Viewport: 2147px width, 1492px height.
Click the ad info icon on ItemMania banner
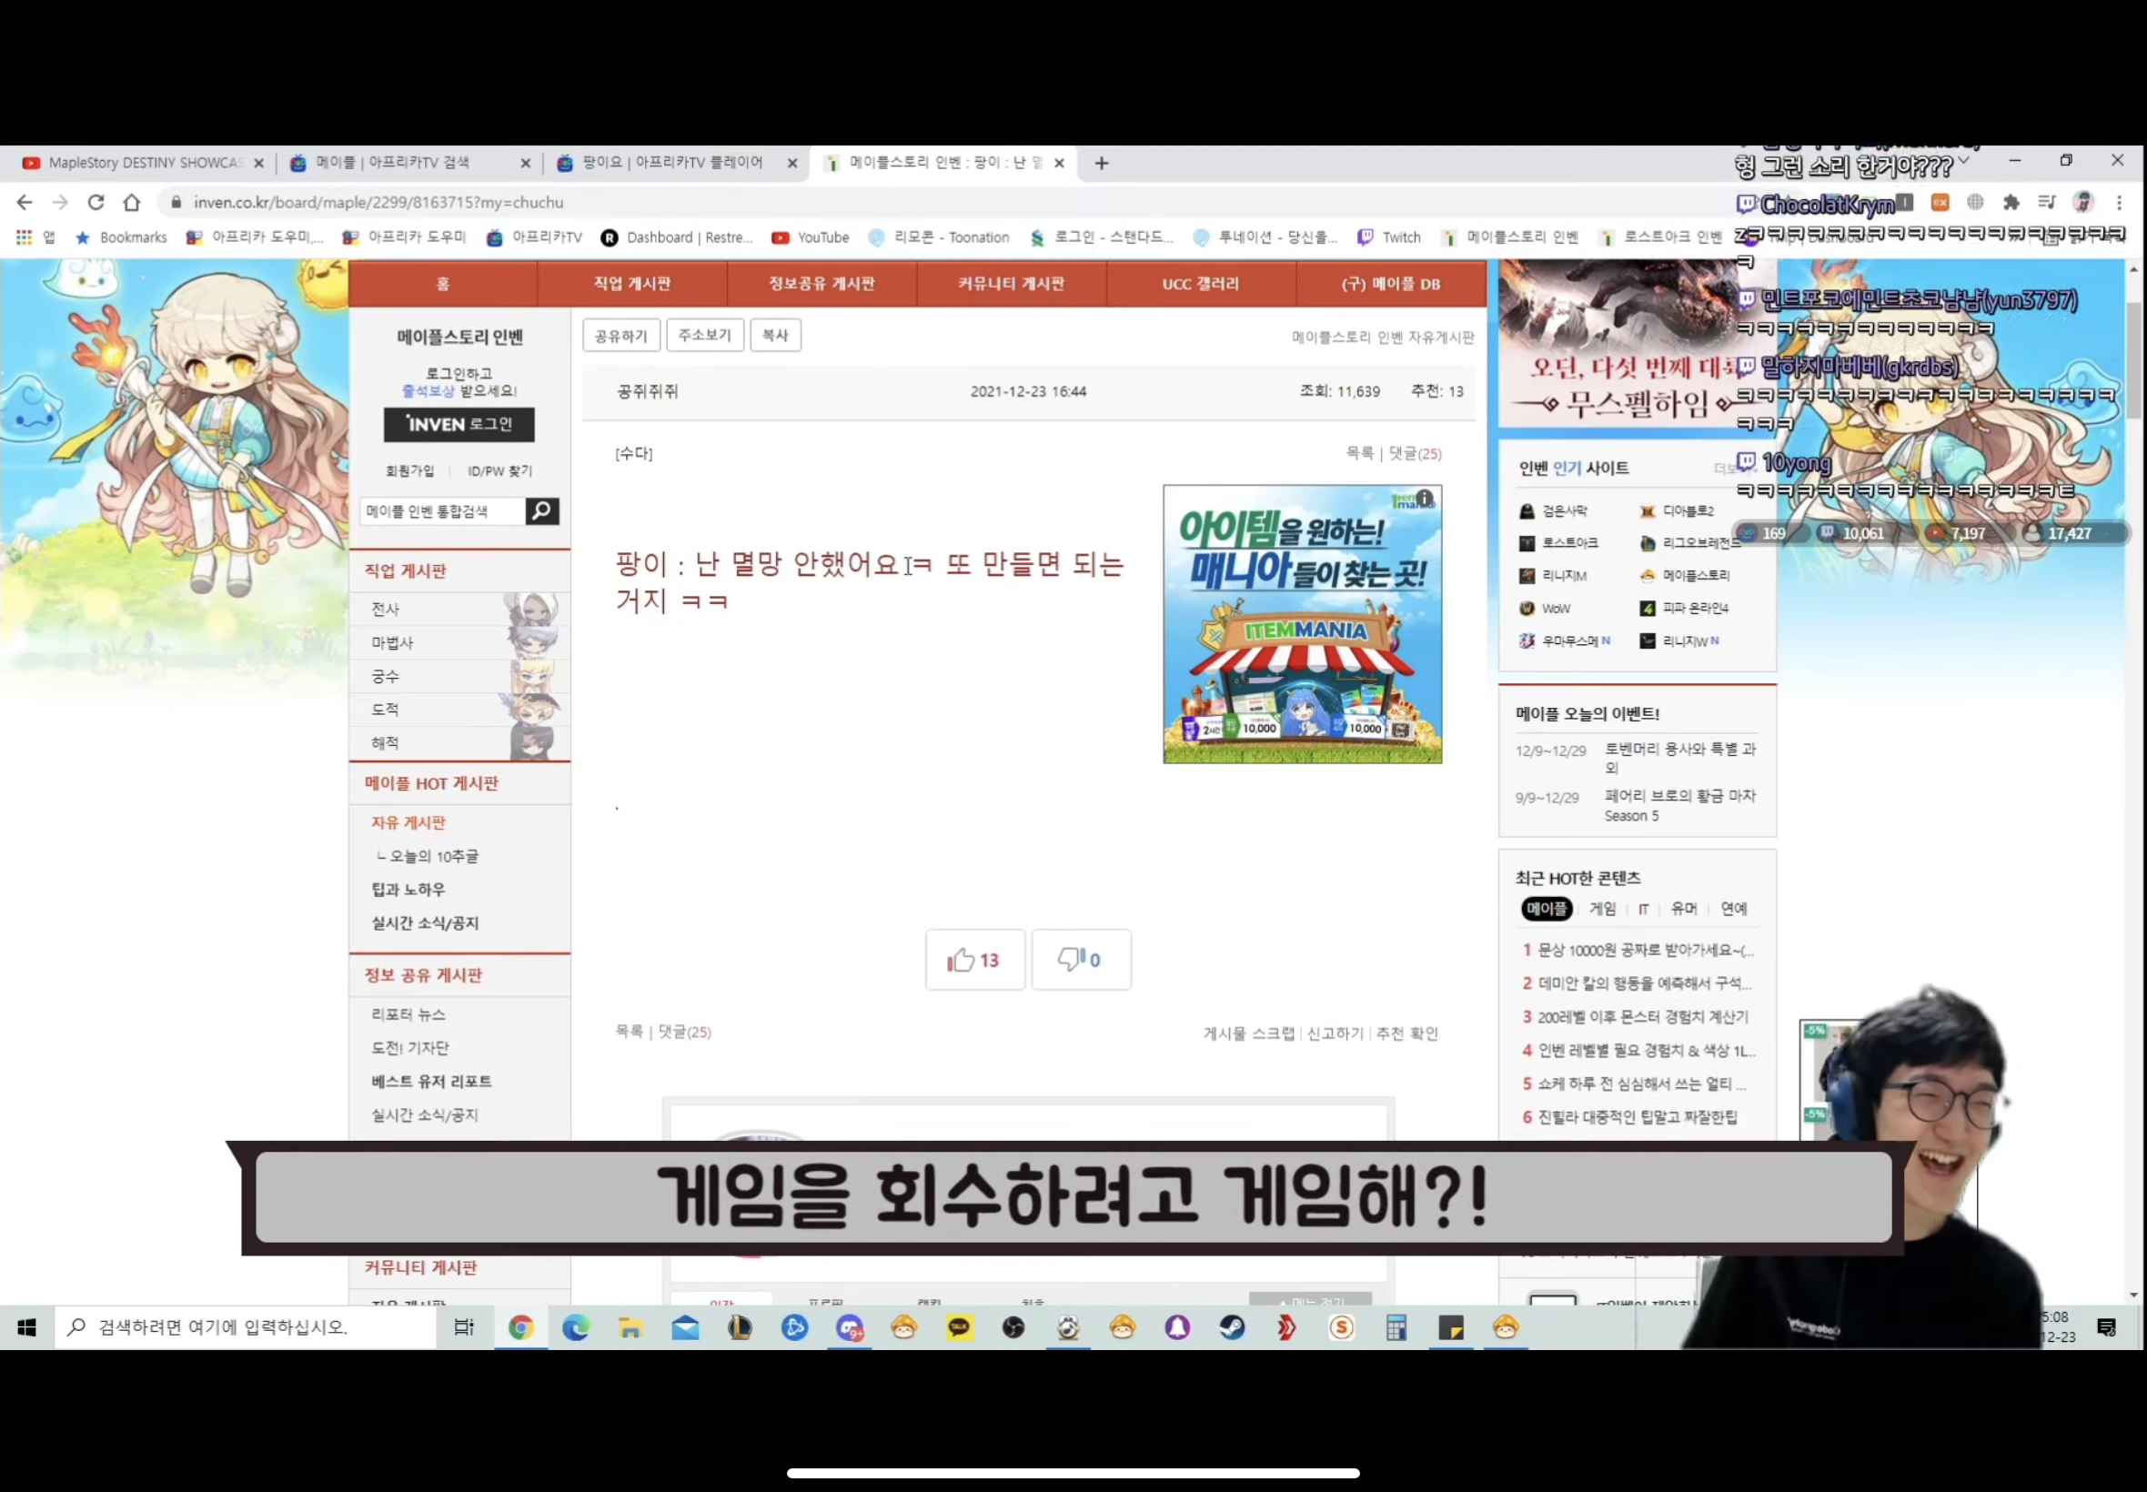[1424, 499]
